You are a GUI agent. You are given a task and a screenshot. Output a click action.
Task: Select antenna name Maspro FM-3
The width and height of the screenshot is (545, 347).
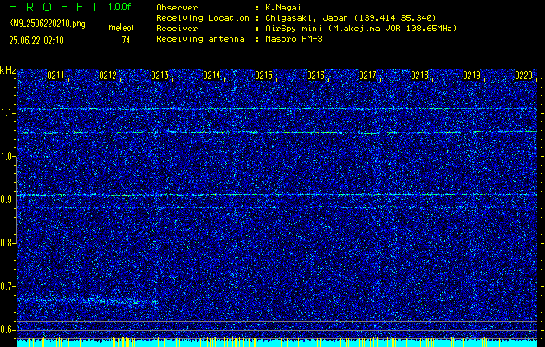pyautogui.click(x=294, y=39)
